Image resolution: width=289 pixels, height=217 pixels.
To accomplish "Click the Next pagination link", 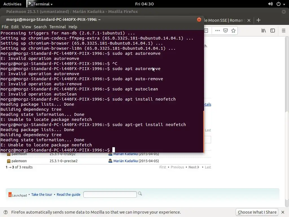I will 194,167.
